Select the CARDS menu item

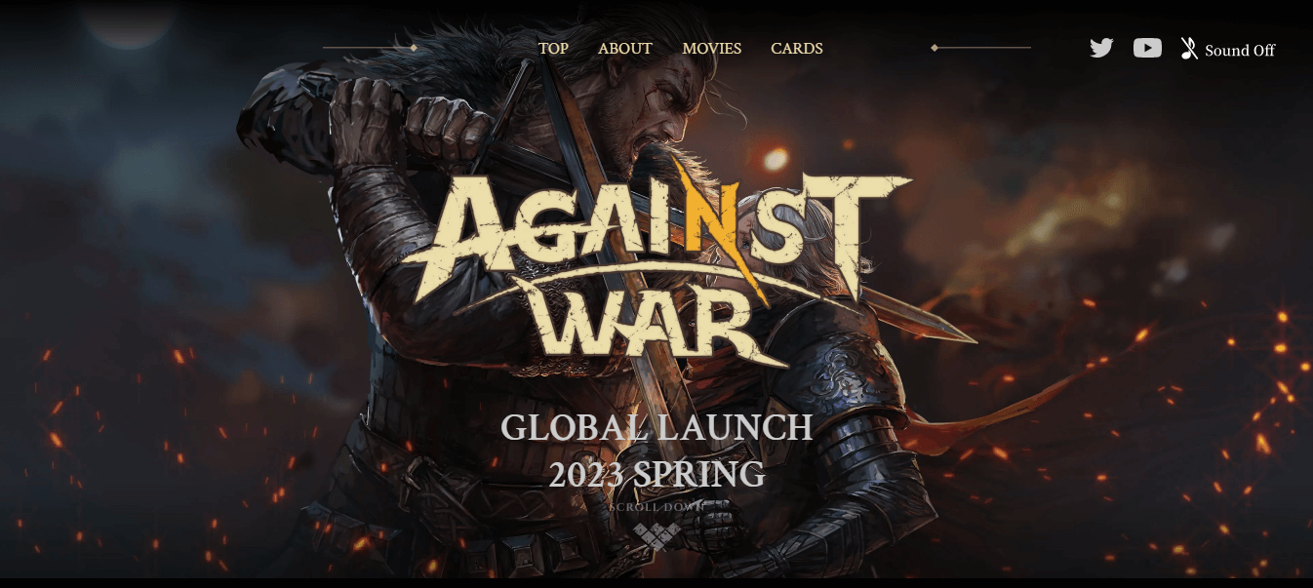[x=797, y=49]
